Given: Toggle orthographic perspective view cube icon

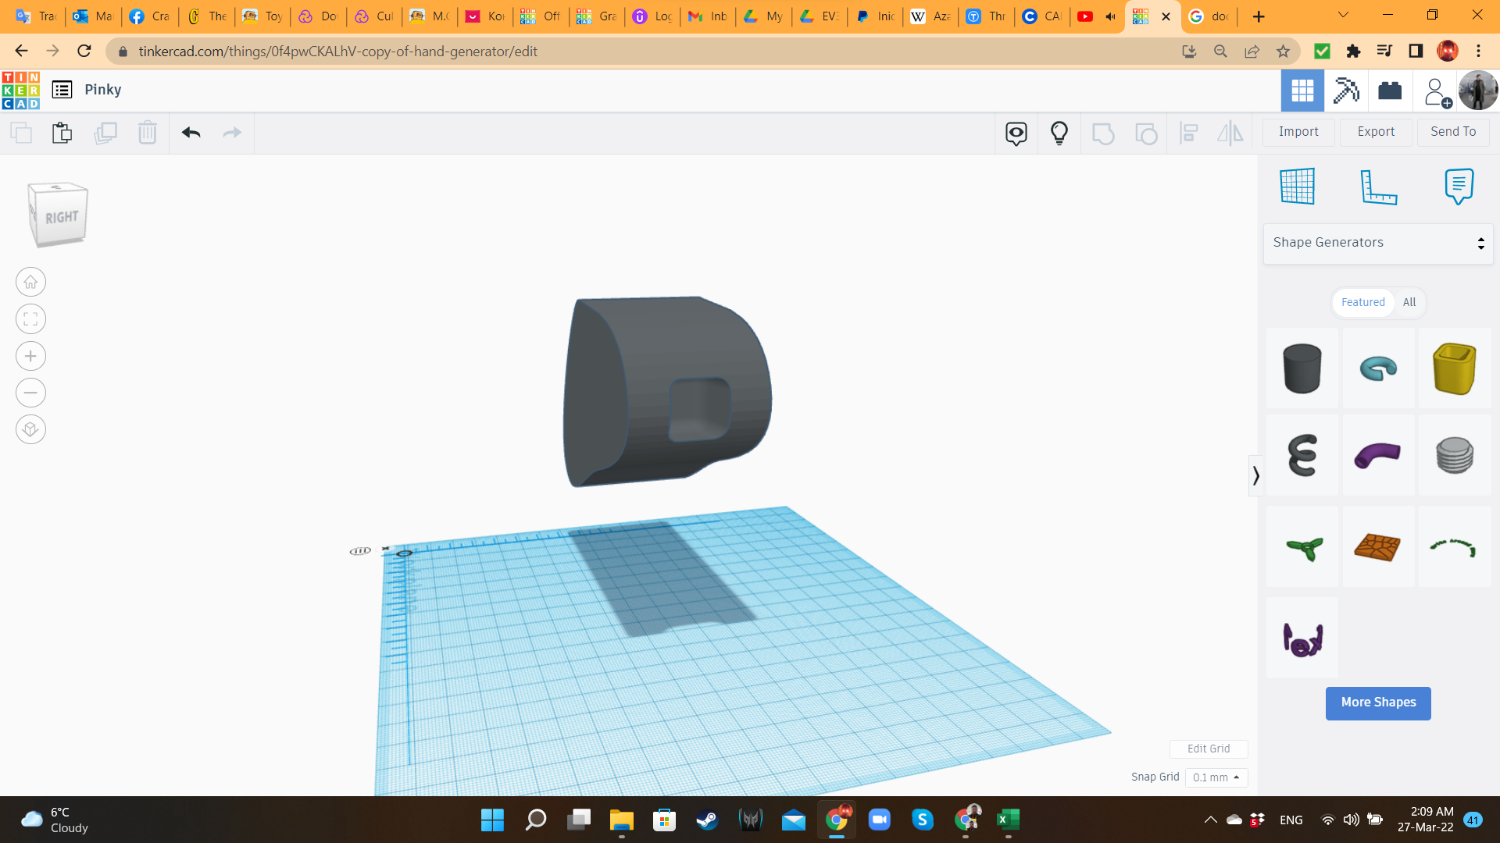Looking at the screenshot, I should click(x=30, y=429).
